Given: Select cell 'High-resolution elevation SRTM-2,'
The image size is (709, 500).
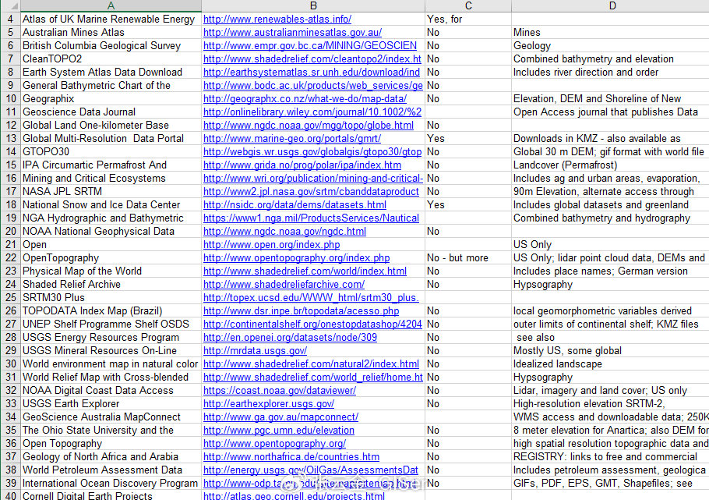Looking at the screenshot, I should pos(610,403).
